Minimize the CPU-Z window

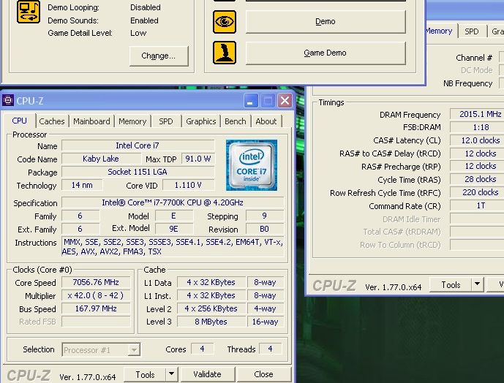[252, 101]
